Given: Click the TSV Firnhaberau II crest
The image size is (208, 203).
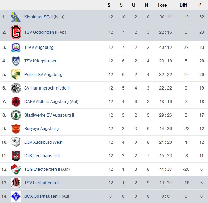Looking at the screenshot, I should click(16, 183).
